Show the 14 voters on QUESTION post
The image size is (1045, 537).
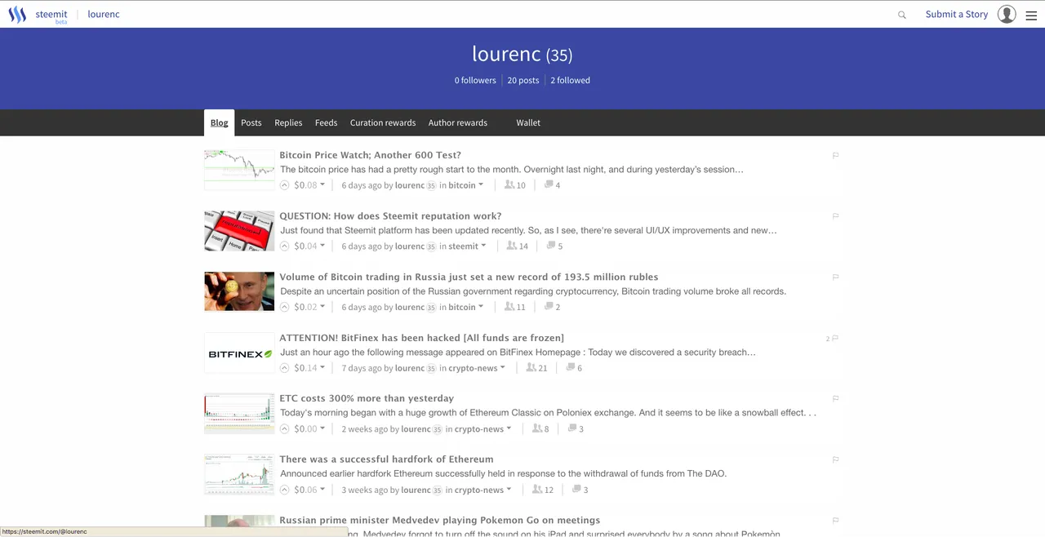pyautogui.click(x=518, y=246)
